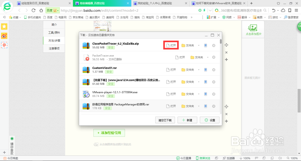Send CiscoPacketTracer zip to phone icon
The width and height of the screenshot is (301, 161).
pos(205,46)
